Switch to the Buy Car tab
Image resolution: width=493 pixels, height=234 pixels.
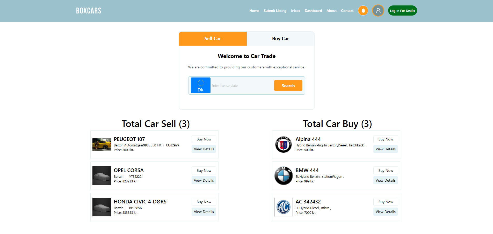pyautogui.click(x=281, y=39)
